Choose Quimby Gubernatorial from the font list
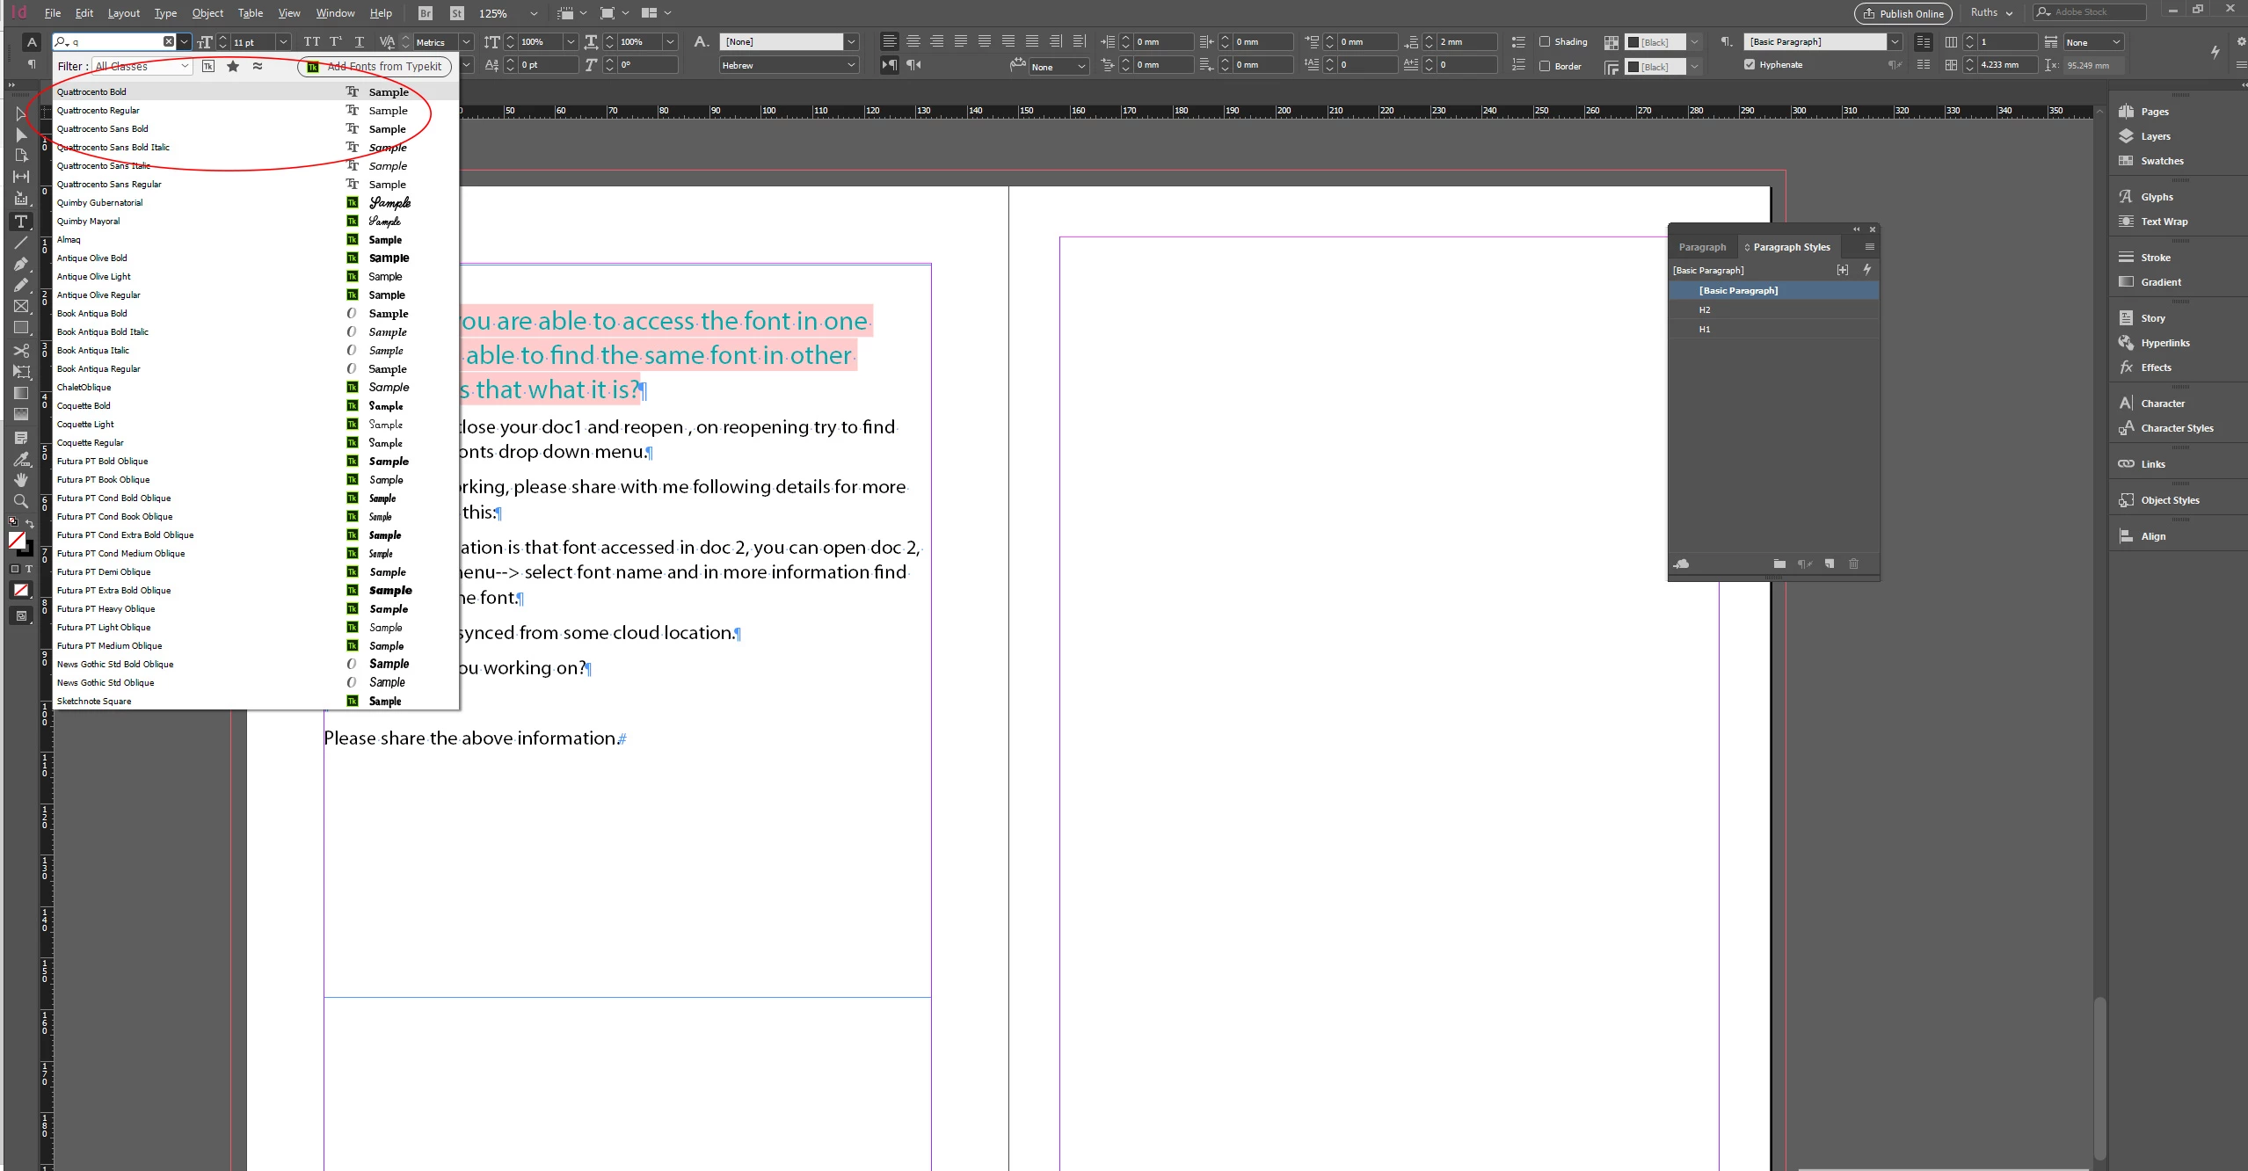The width and height of the screenshot is (2248, 1171). 99,203
